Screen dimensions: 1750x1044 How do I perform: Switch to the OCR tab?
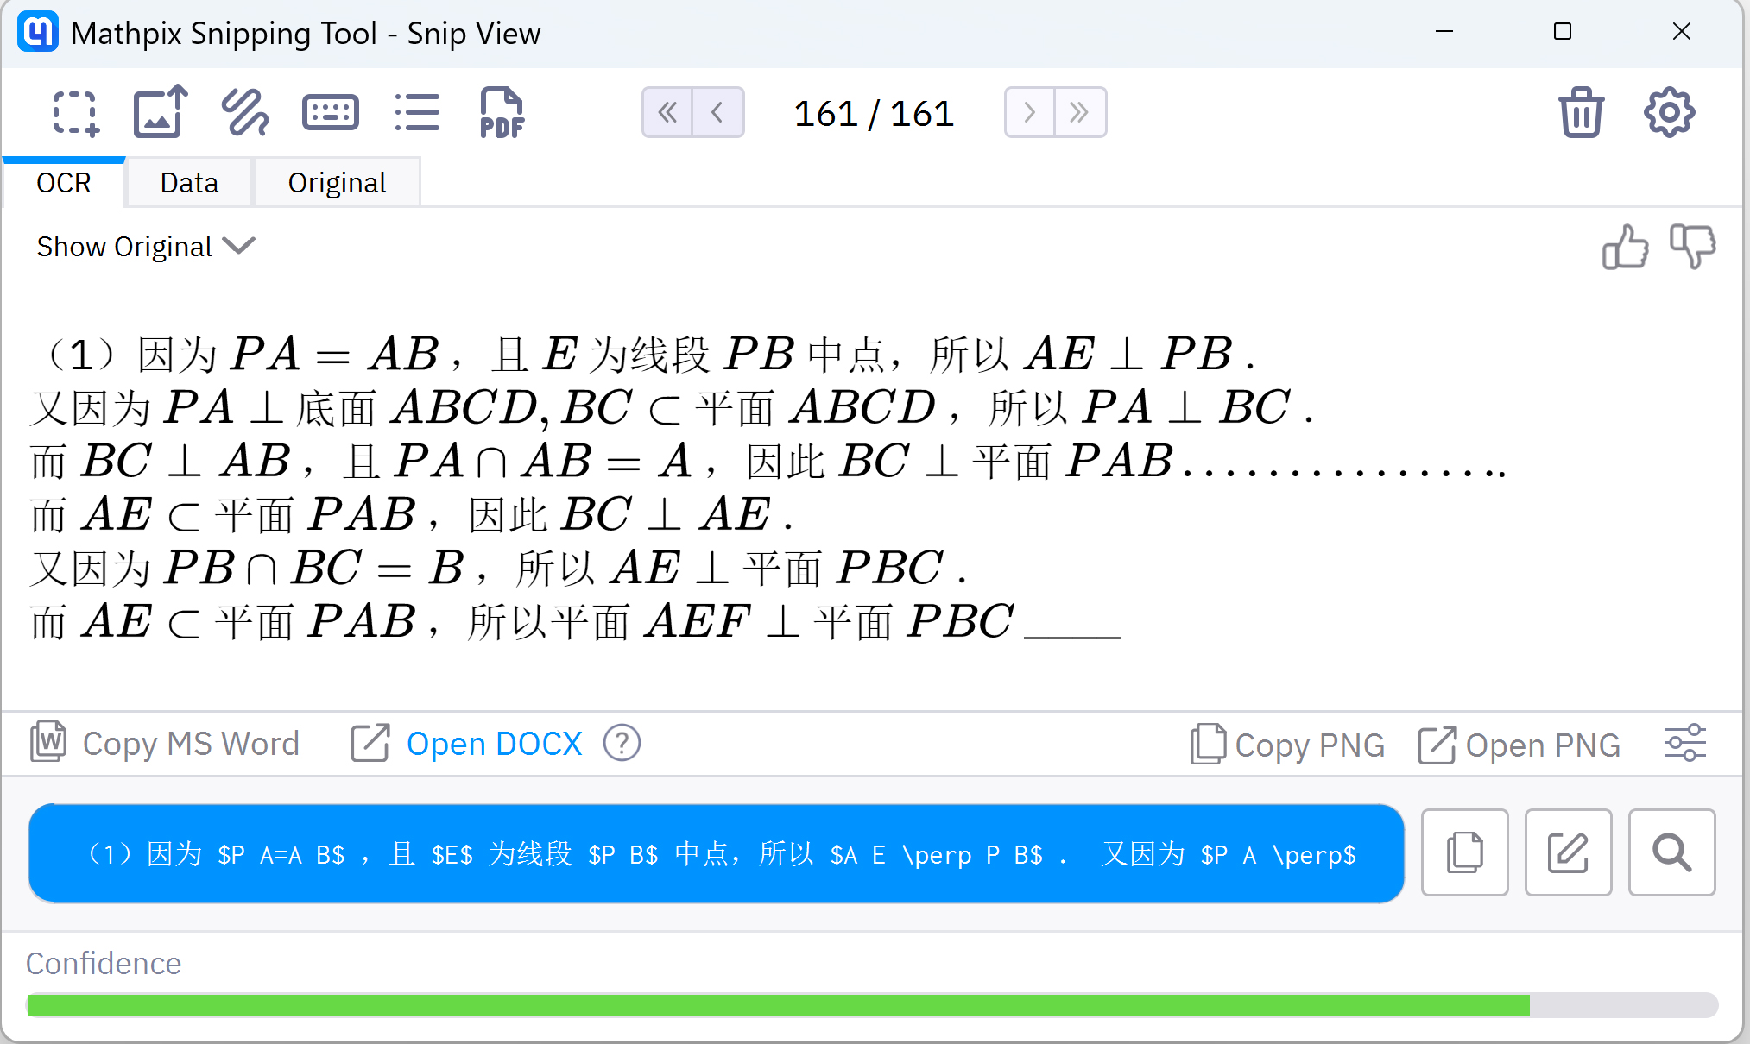[x=64, y=183]
